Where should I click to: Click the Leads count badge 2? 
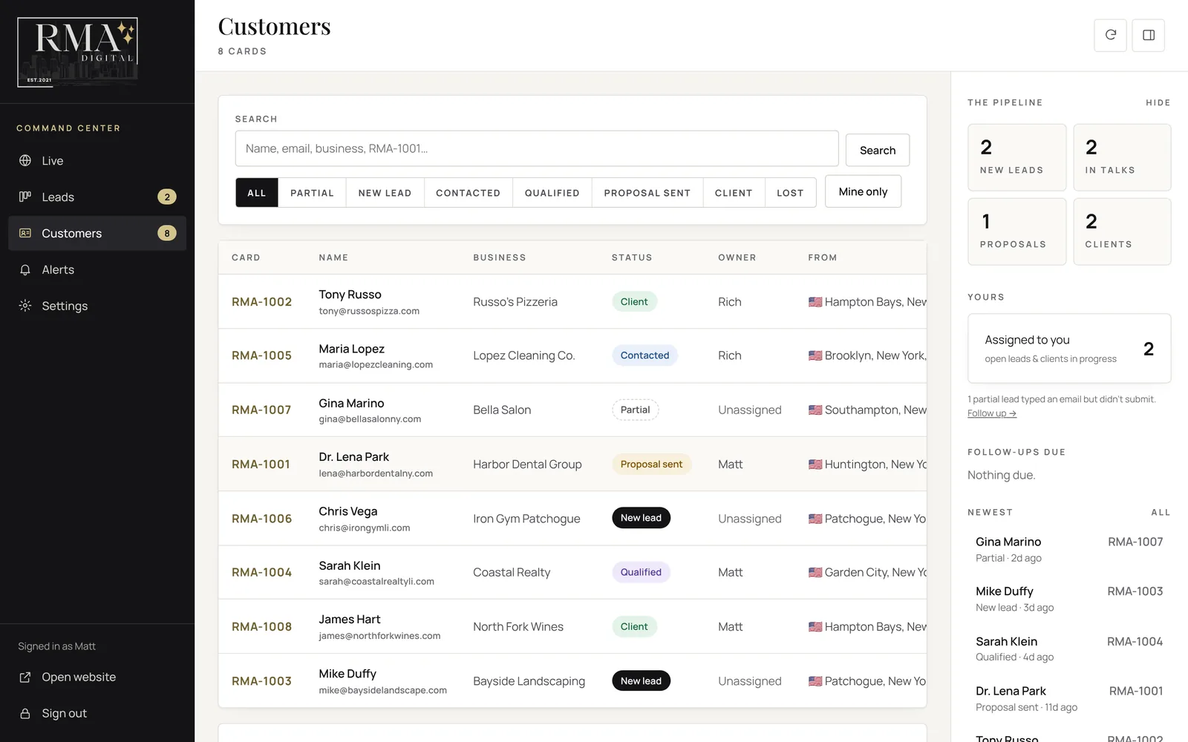167,197
